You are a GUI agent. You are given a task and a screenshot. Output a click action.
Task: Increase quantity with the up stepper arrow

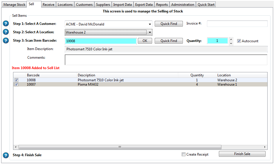(x=231, y=39)
